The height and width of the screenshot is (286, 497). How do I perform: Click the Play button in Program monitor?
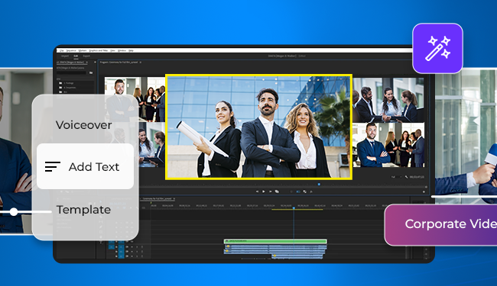click(263, 191)
